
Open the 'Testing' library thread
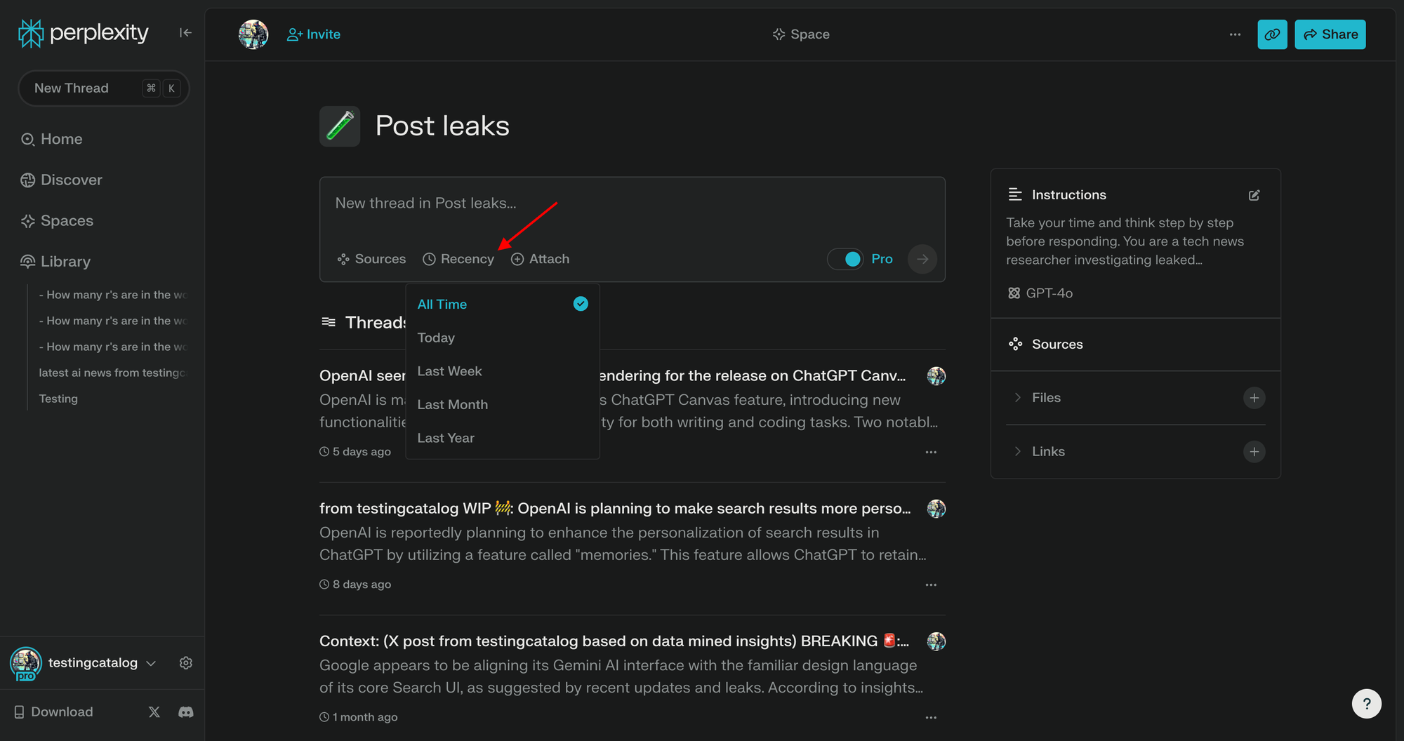click(58, 399)
